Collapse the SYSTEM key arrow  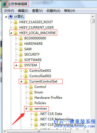pos(16,66)
